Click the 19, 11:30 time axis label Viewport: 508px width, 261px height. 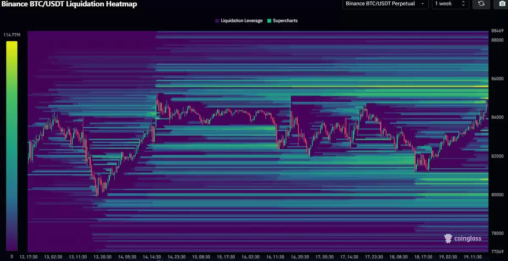[x=473, y=257]
